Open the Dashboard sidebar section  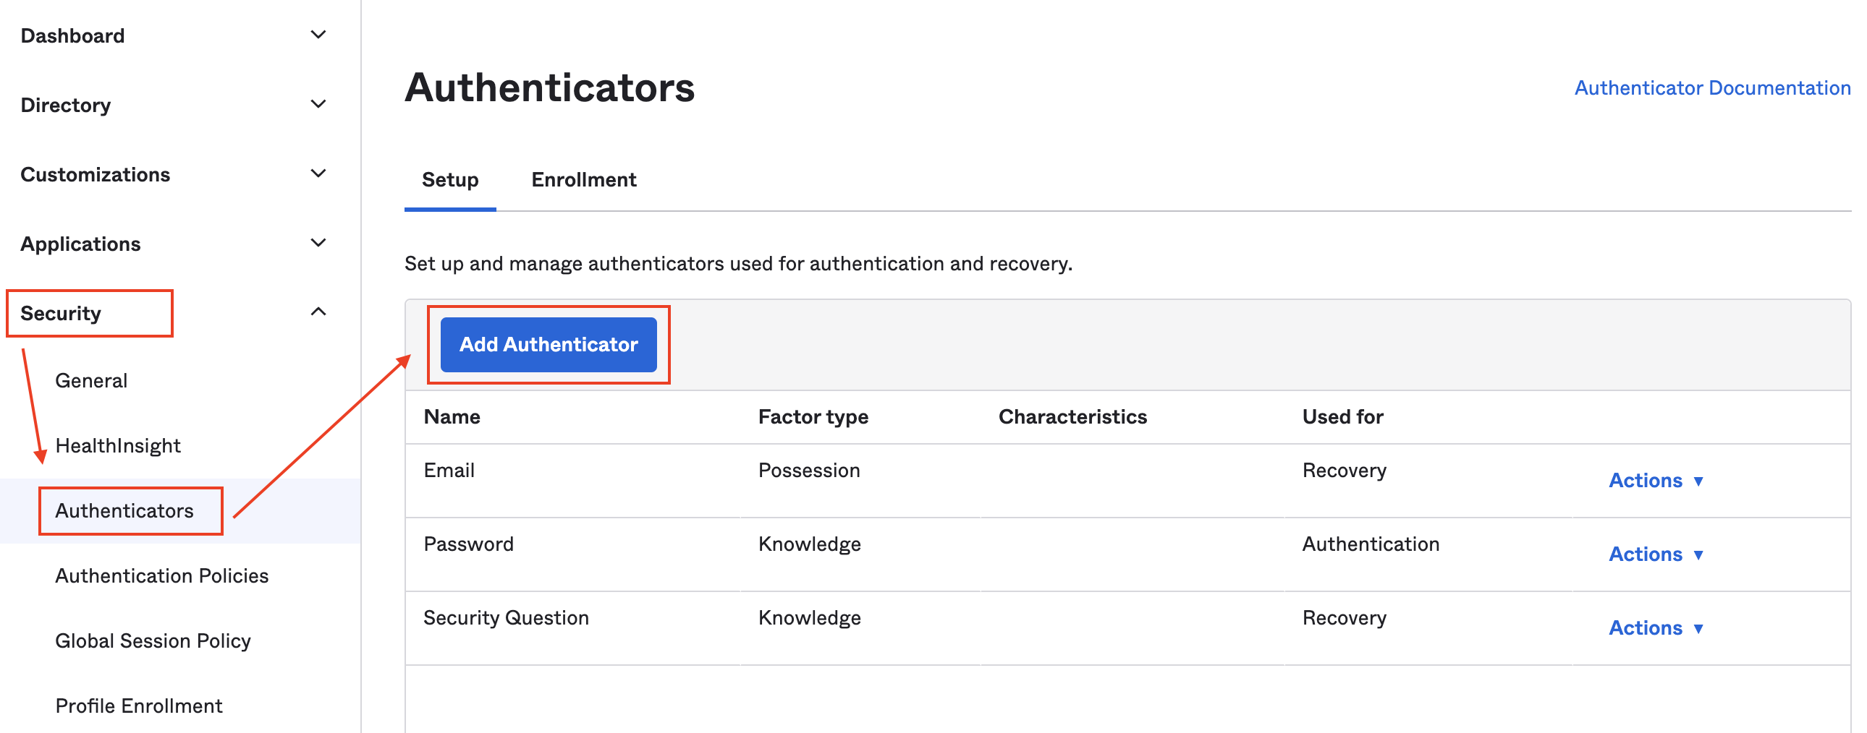pyautogui.click(x=72, y=35)
